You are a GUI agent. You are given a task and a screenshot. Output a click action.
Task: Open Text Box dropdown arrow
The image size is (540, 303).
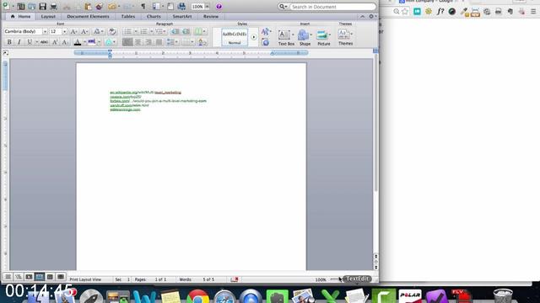(293, 35)
